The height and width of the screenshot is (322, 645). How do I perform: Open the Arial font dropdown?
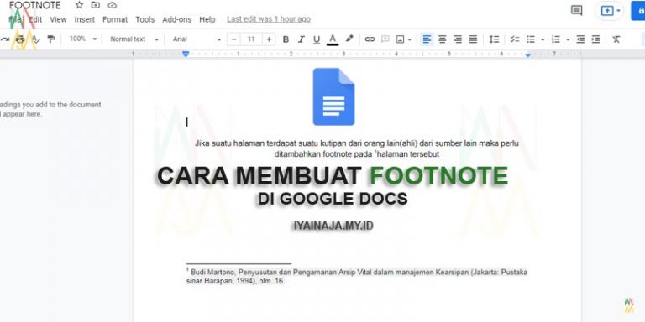pos(197,39)
